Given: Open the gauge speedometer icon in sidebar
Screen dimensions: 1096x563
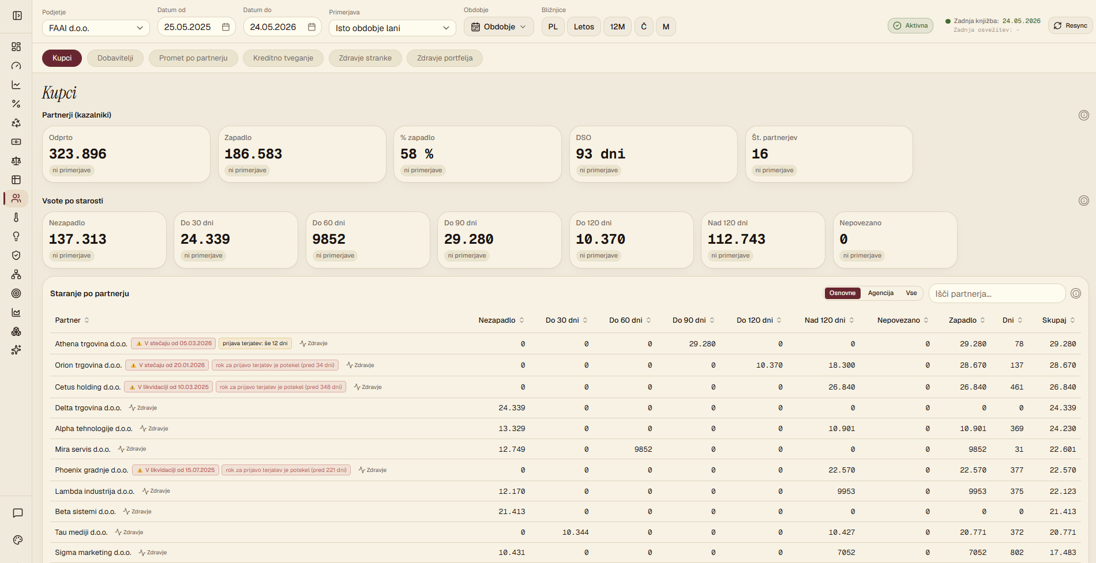Looking at the screenshot, I should point(16,66).
